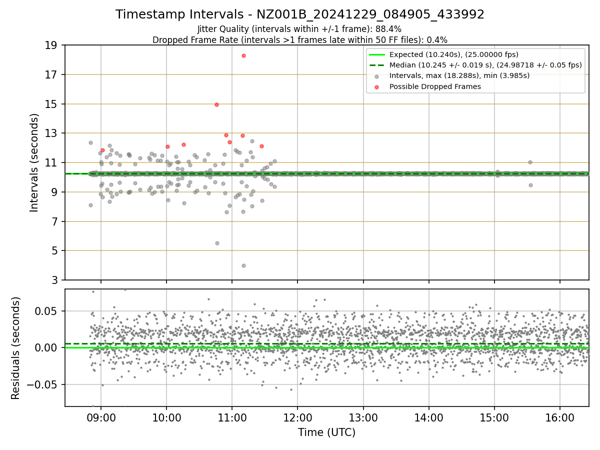Viewport: 600px width, 450px height.
Task: Click the highest red dropped-frame point near 18.3 seconds
Action: tap(243, 55)
